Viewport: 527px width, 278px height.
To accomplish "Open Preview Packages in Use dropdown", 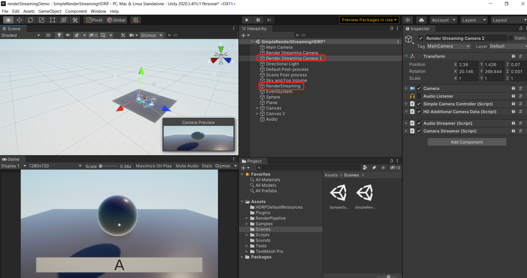I will pos(369,20).
